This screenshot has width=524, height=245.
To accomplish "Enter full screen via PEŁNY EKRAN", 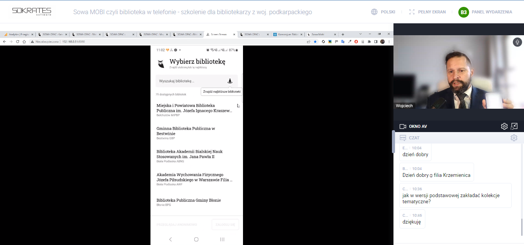I will (432, 12).
